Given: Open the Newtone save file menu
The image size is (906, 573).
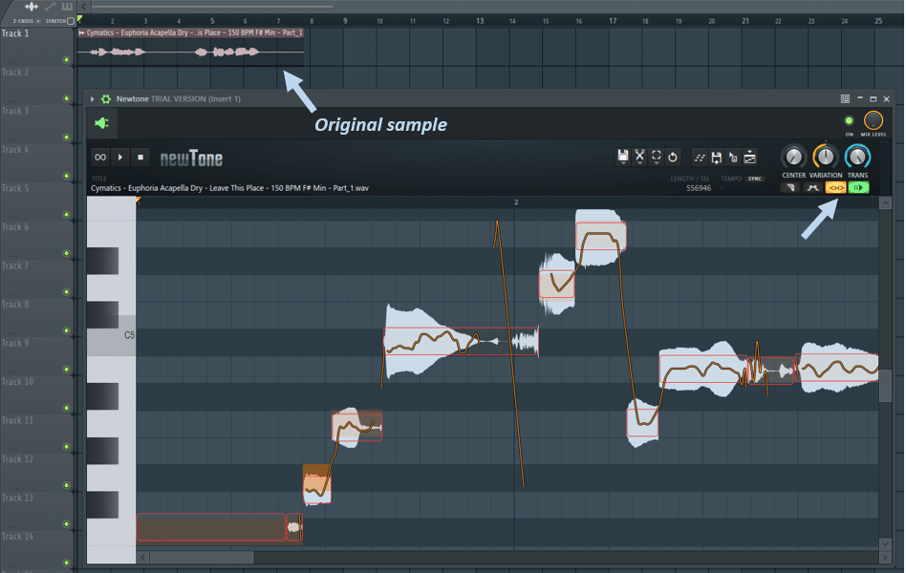Looking at the screenshot, I should (623, 157).
